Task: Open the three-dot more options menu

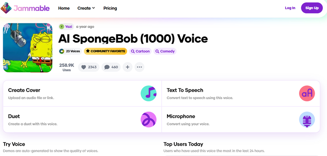Action: point(139,67)
